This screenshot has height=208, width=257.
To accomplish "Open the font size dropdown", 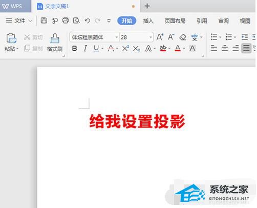I will click(x=151, y=37).
